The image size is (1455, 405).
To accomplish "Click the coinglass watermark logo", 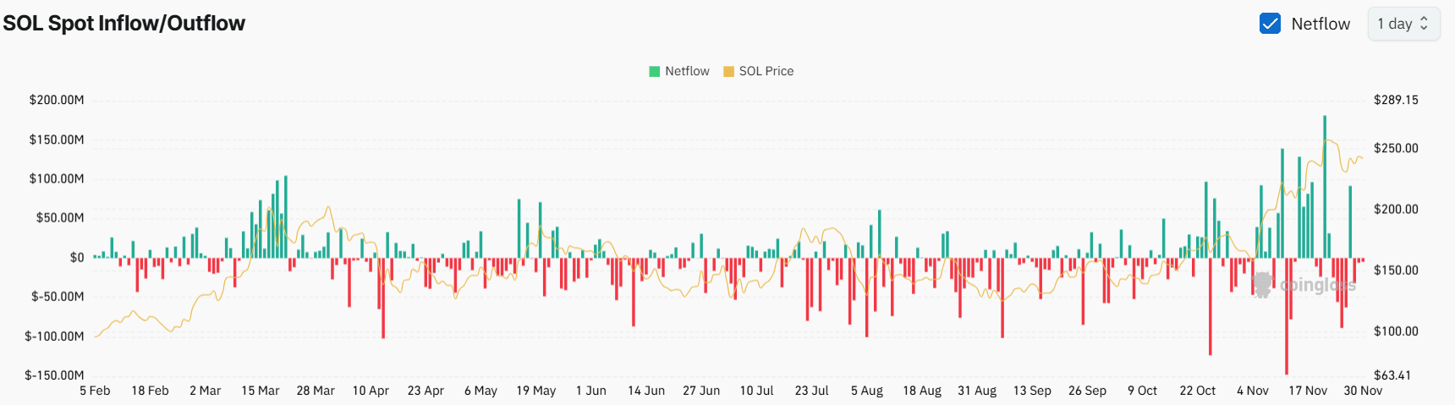I will pyautogui.click(x=1304, y=285).
